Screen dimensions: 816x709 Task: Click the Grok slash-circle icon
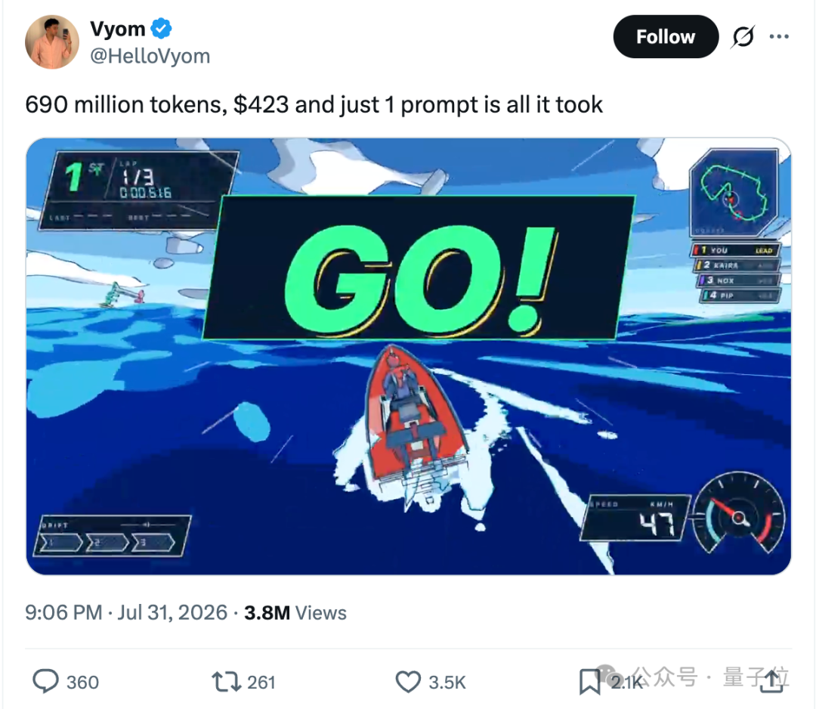click(x=743, y=36)
